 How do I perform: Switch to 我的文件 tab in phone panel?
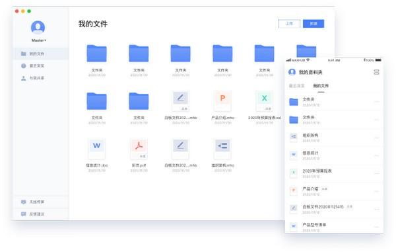321,86
